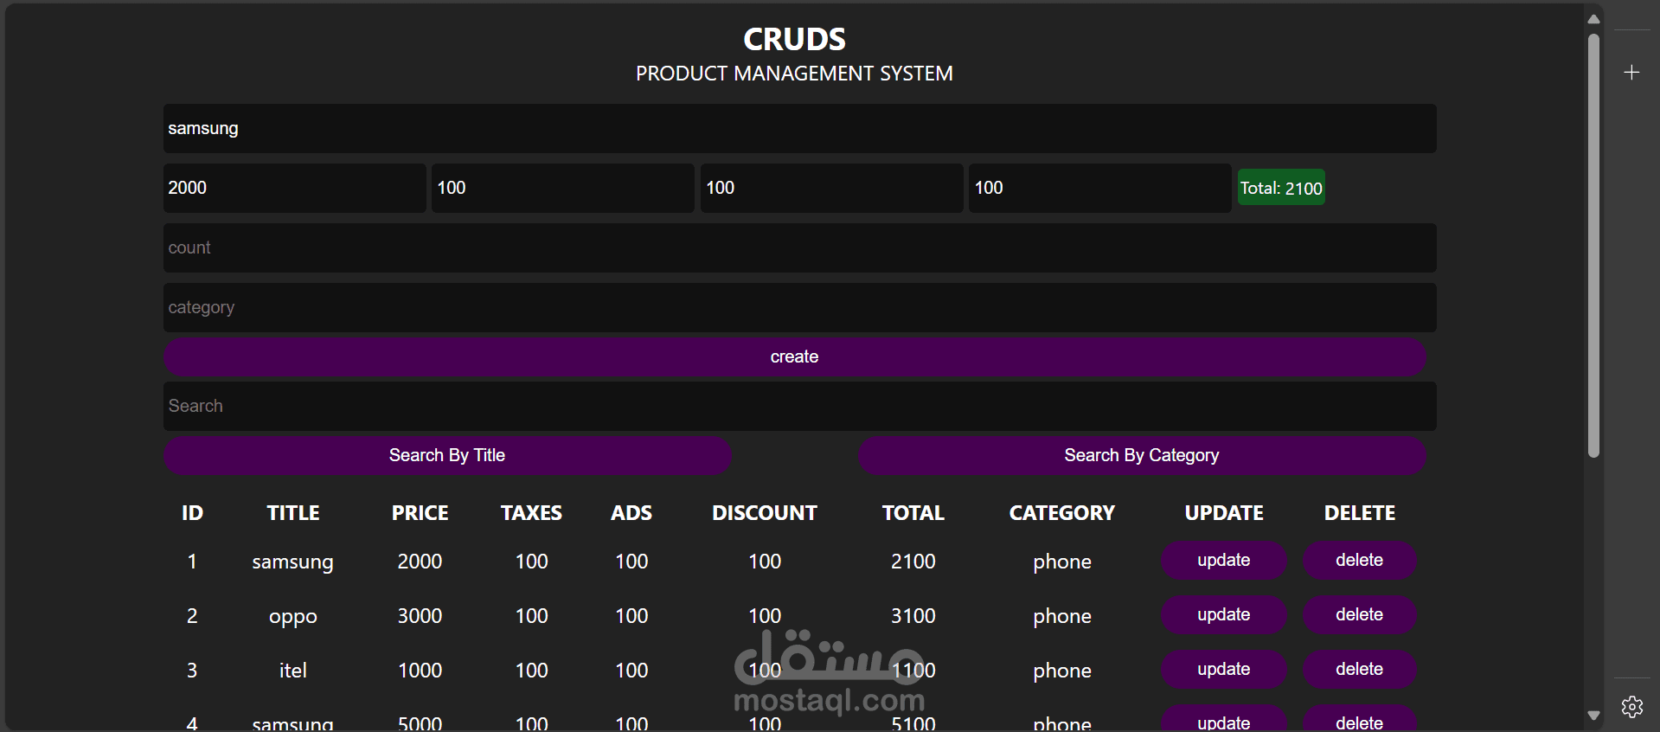Image resolution: width=1660 pixels, height=732 pixels.
Task: Click total cell 2100 in table
Action: [x=913, y=562]
